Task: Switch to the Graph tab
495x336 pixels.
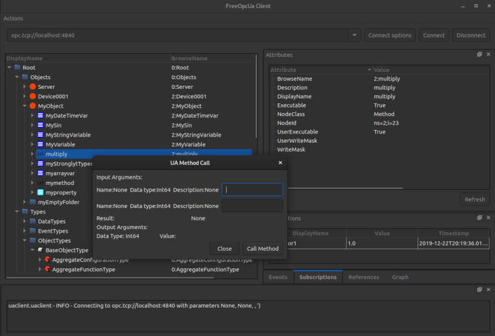Action: [x=400, y=277]
